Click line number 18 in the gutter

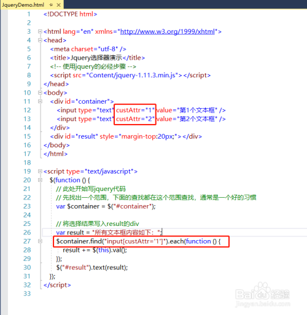pos(27,163)
